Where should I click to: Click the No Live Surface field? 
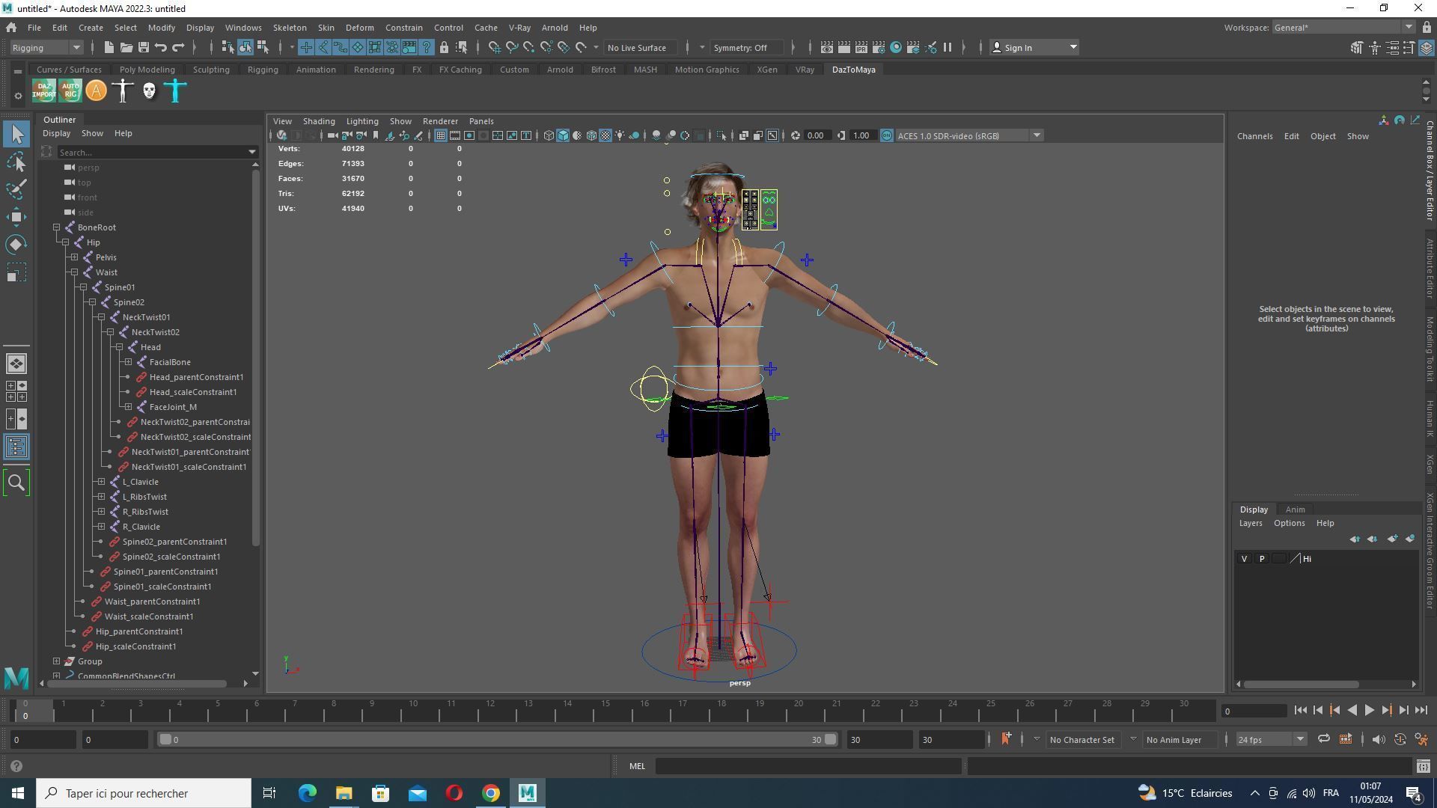point(641,47)
